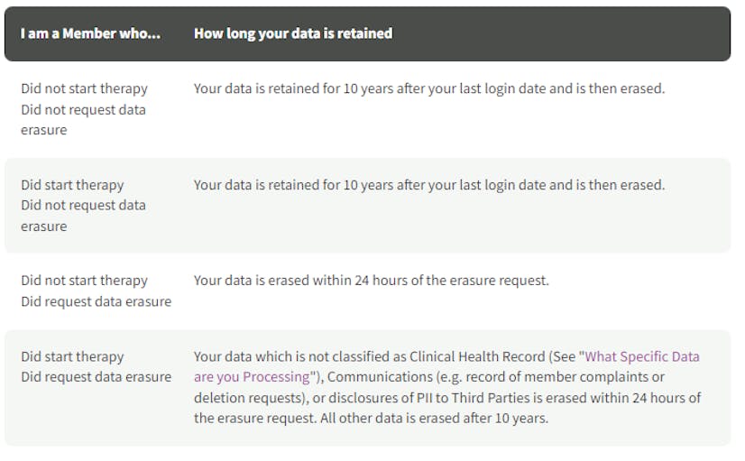The height and width of the screenshot is (461, 745).
Task: Click the first row's 10 years retention sentence
Action: (x=429, y=89)
